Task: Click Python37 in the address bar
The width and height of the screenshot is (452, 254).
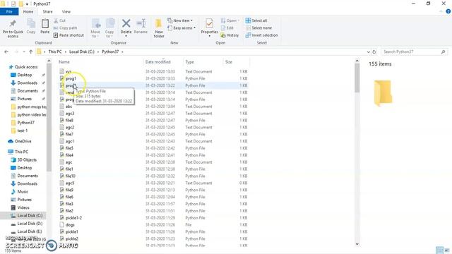Action: [x=110, y=52]
